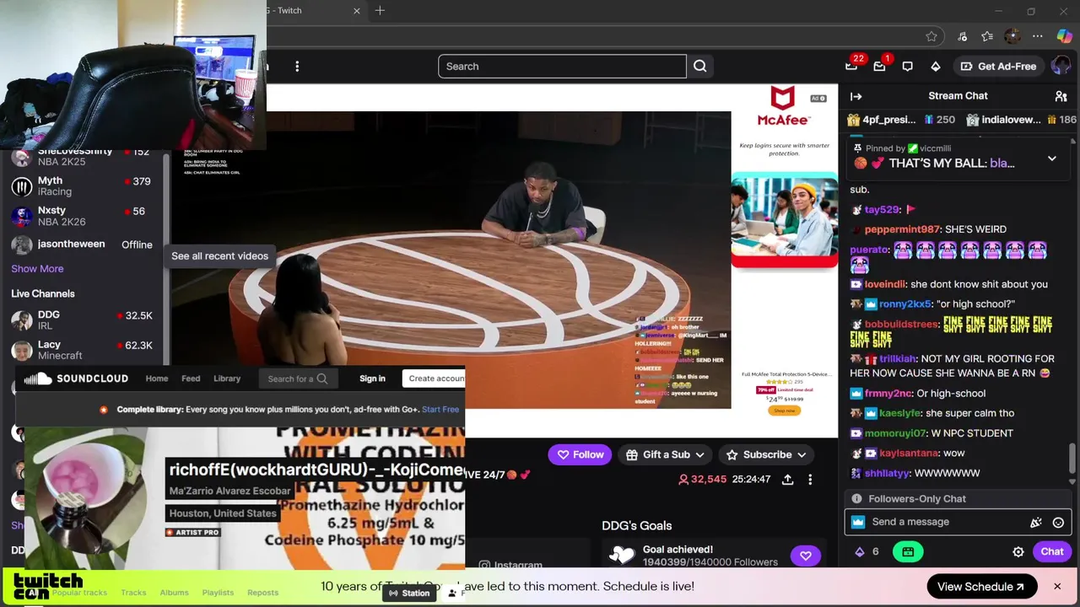Viewport: 1080px width, 607px height.
Task: Open SoundCloud Library tab
Action: point(227,379)
